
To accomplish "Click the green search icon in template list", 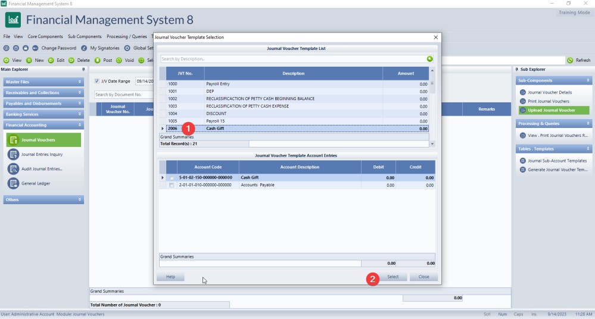I will coord(429,59).
